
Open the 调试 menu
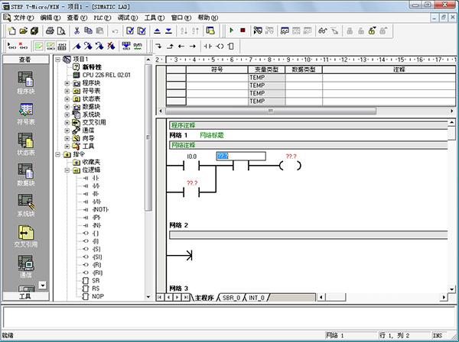click(128, 17)
